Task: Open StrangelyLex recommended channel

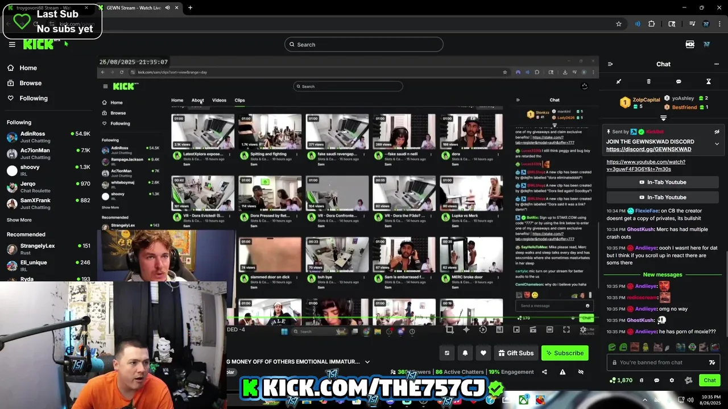Action: click(48, 249)
